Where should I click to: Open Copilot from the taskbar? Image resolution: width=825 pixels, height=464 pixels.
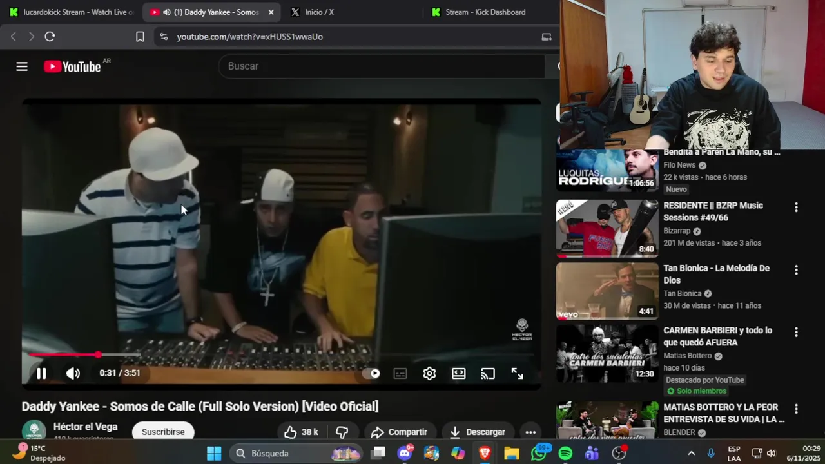click(x=458, y=453)
